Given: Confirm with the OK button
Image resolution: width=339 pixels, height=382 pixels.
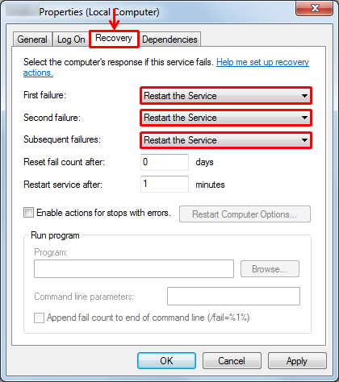Looking at the screenshot, I should click(x=166, y=361).
